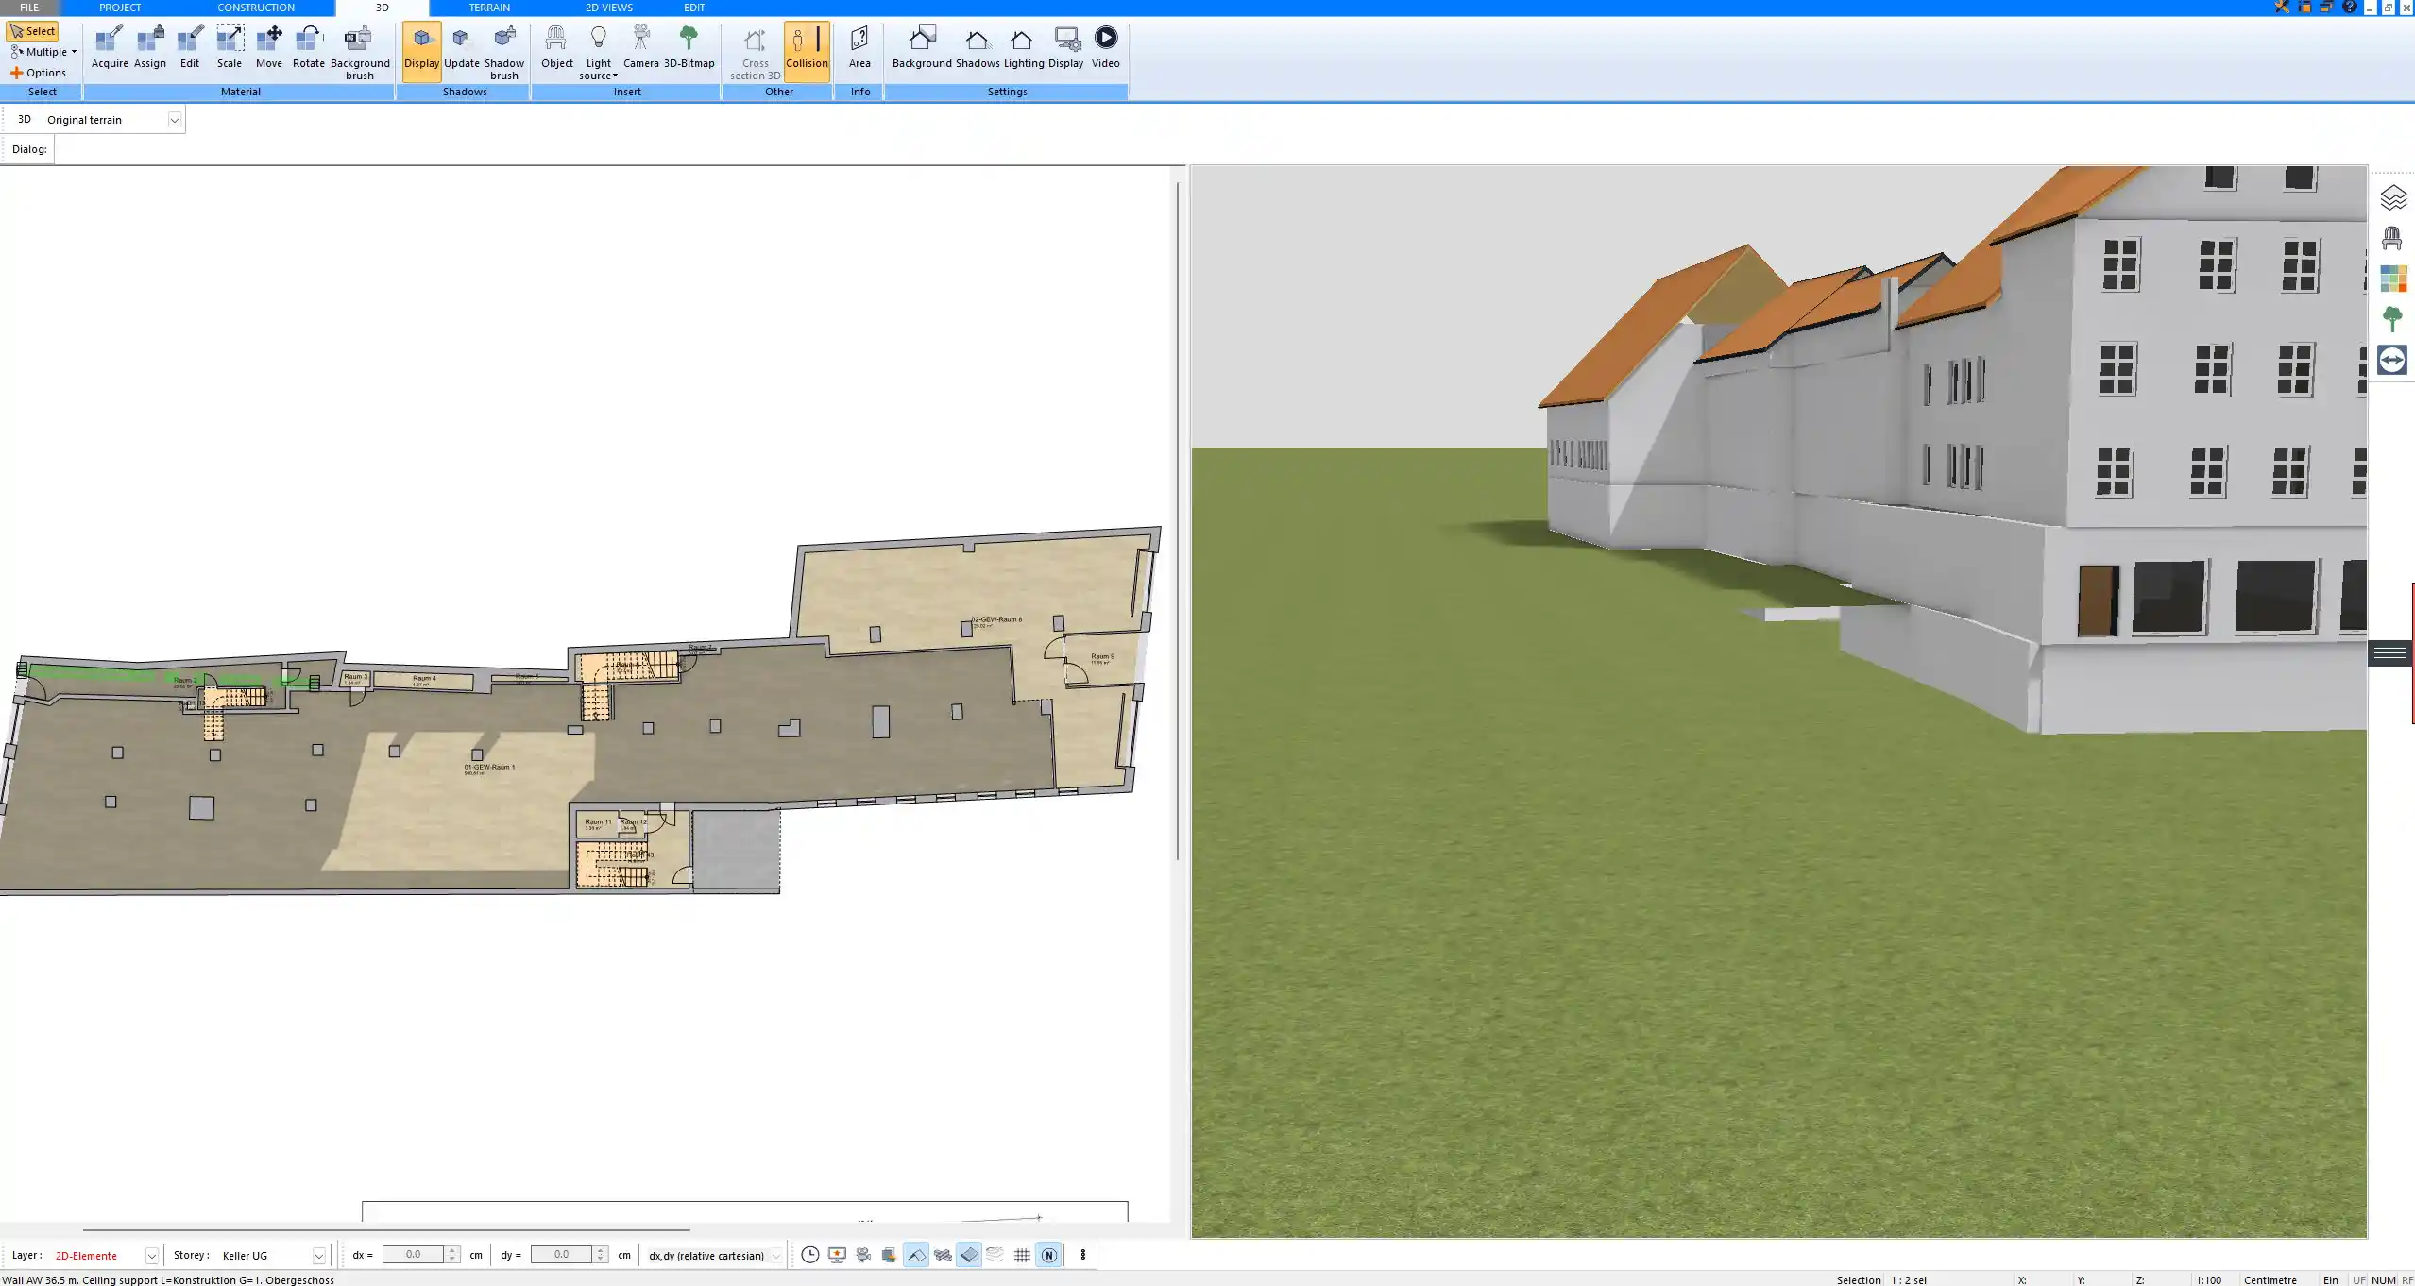
Task: Open the materials catalog in right sidebar
Action: pyautogui.click(x=2393, y=278)
